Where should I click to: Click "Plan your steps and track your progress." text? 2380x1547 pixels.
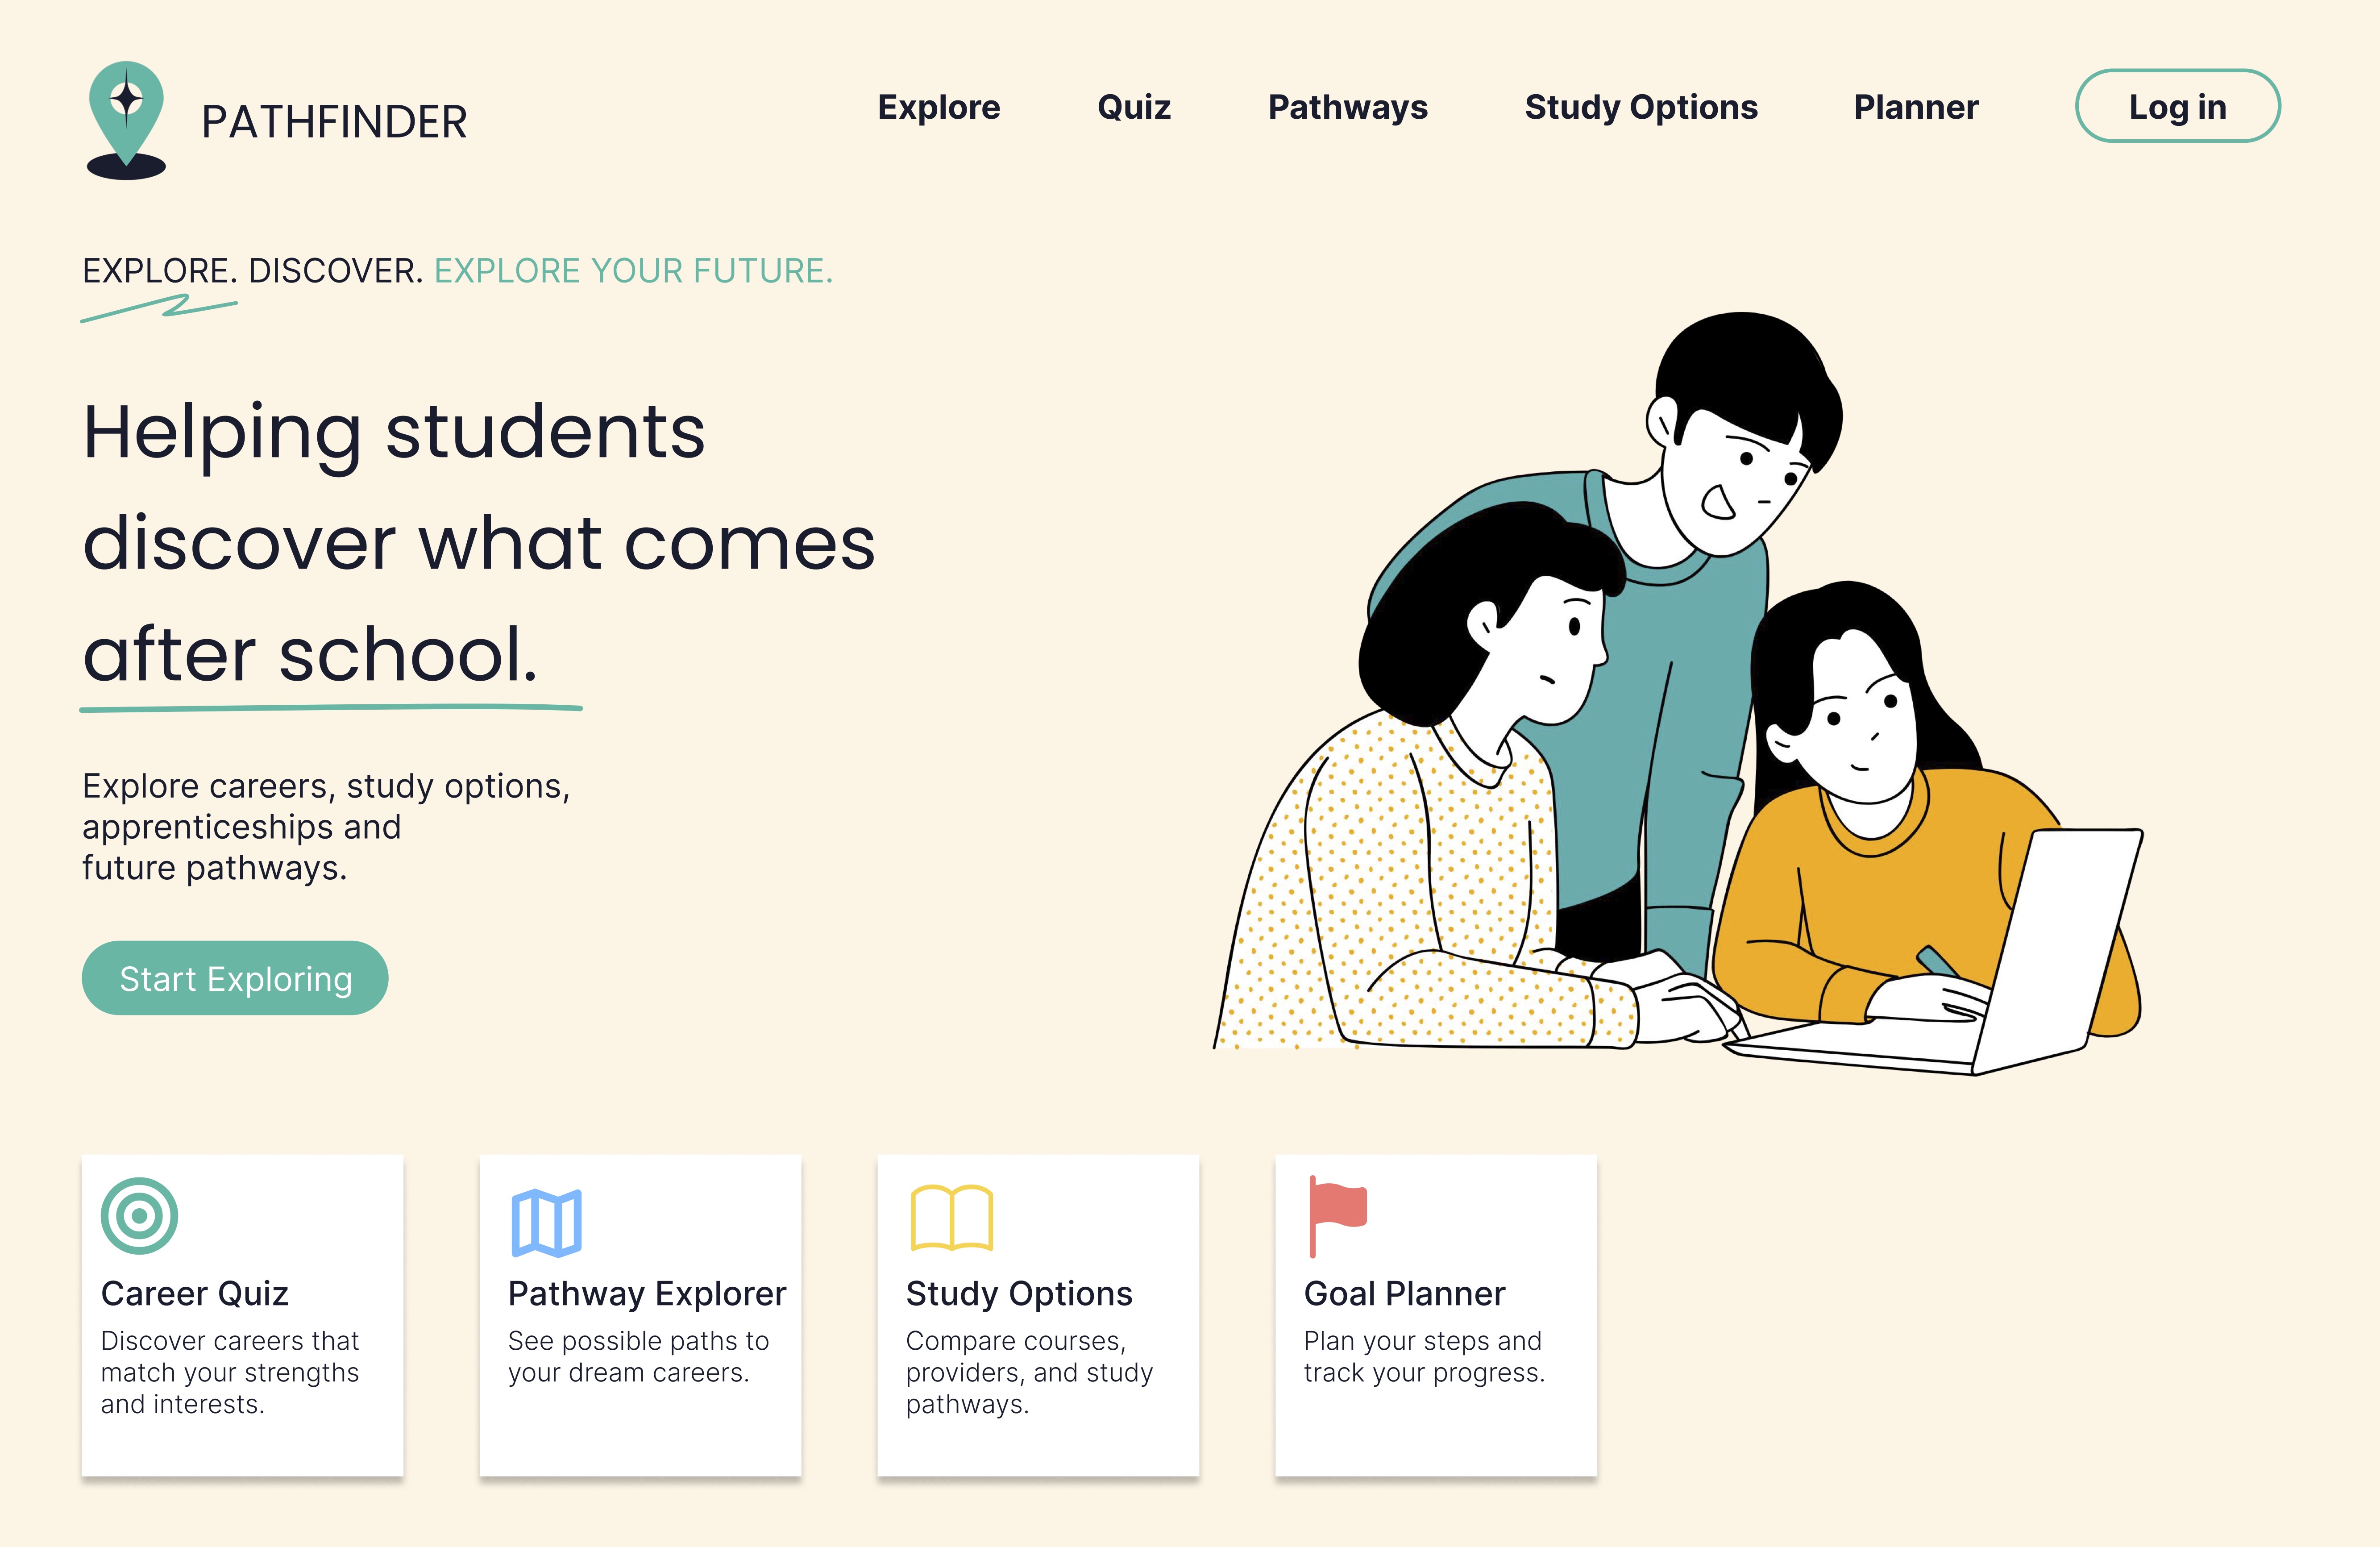(1424, 1356)
